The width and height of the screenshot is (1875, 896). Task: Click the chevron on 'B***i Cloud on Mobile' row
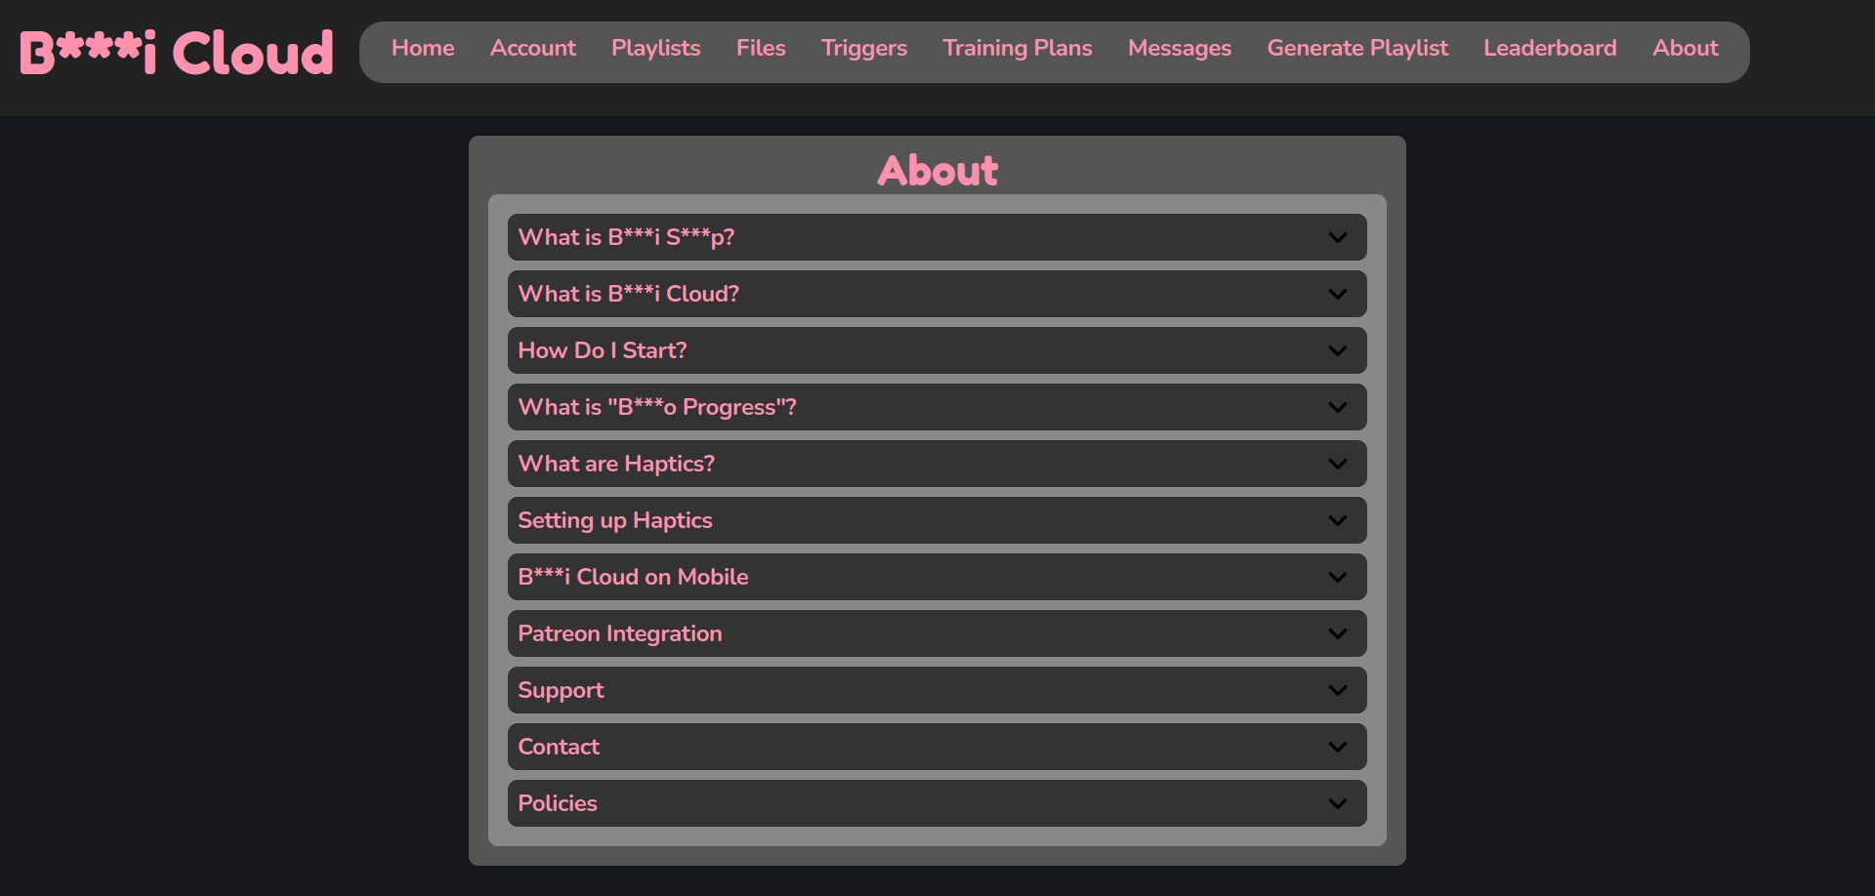[1338, 577]
